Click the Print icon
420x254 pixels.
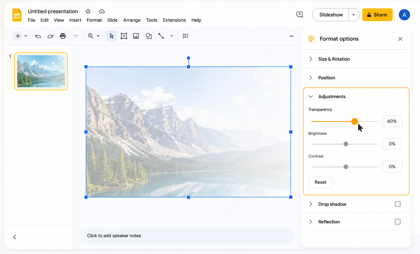coord(63,36)
